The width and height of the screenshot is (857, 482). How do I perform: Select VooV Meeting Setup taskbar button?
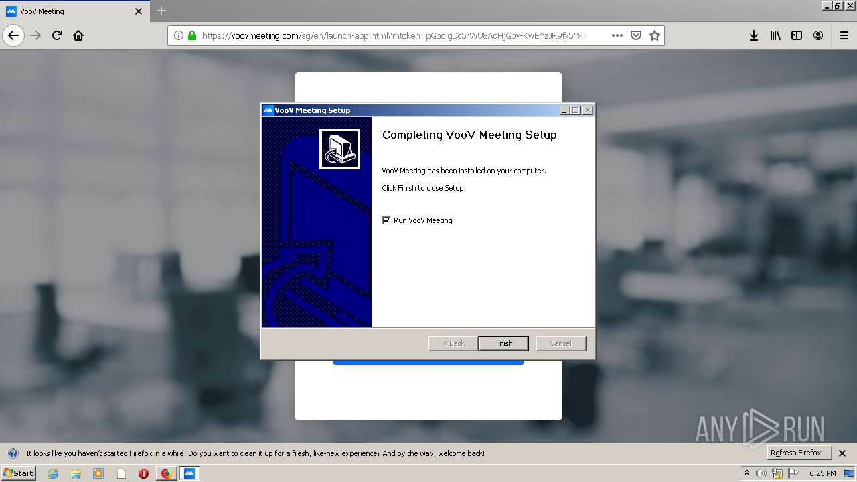tap(189, 473)
